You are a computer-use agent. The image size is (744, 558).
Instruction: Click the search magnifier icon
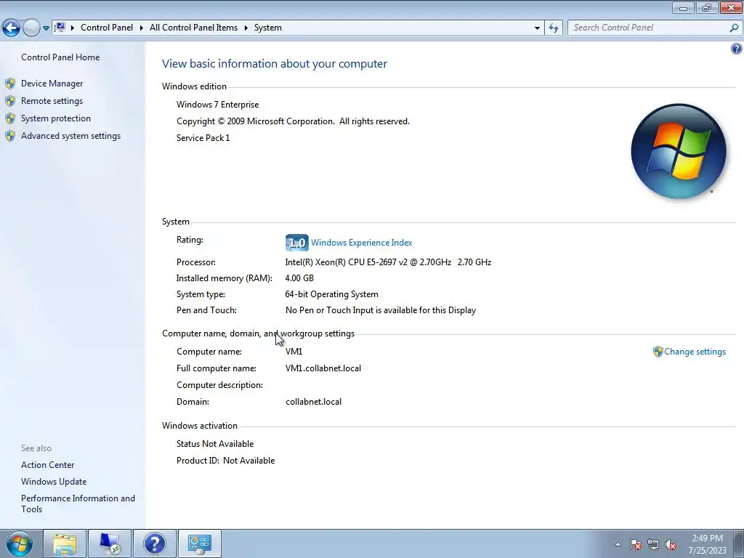[x=734, y=28]
